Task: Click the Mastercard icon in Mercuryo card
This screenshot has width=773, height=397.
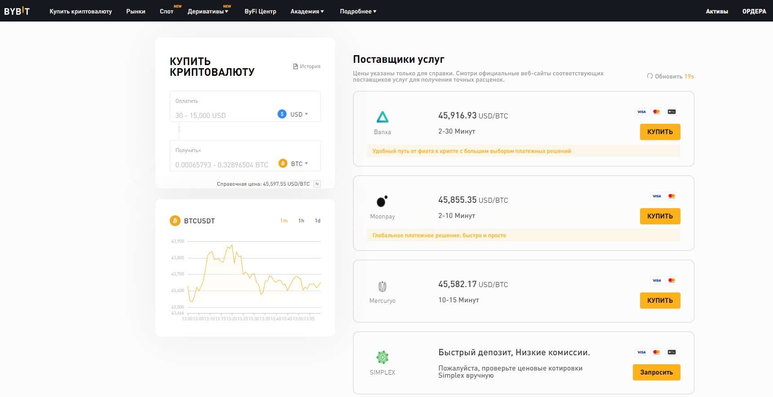Action: tap(671, 280)
